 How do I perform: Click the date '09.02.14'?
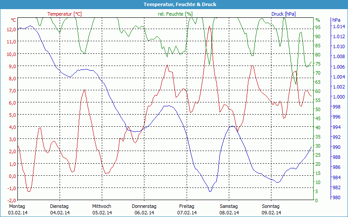pyautogui.click(x=271, y=213)
